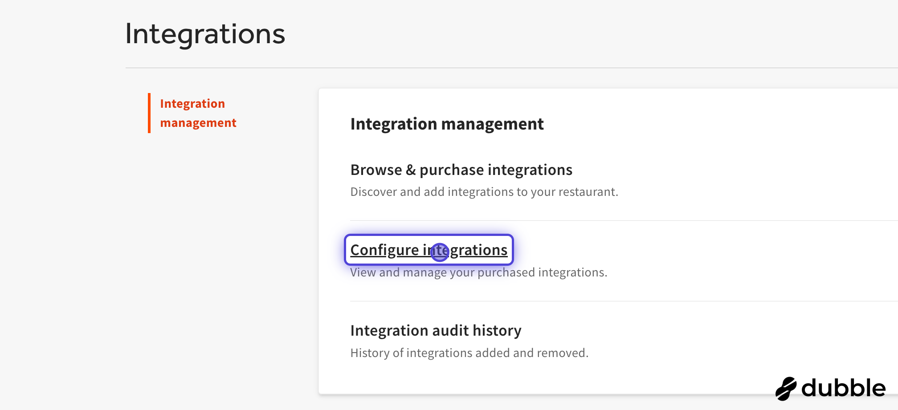Click 'View and manage your purchased integrations.'
The width and height of the screenshot is (898, 410).
(479, 272)
